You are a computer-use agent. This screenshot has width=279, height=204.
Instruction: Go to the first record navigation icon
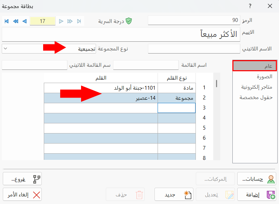pos(6,21)
